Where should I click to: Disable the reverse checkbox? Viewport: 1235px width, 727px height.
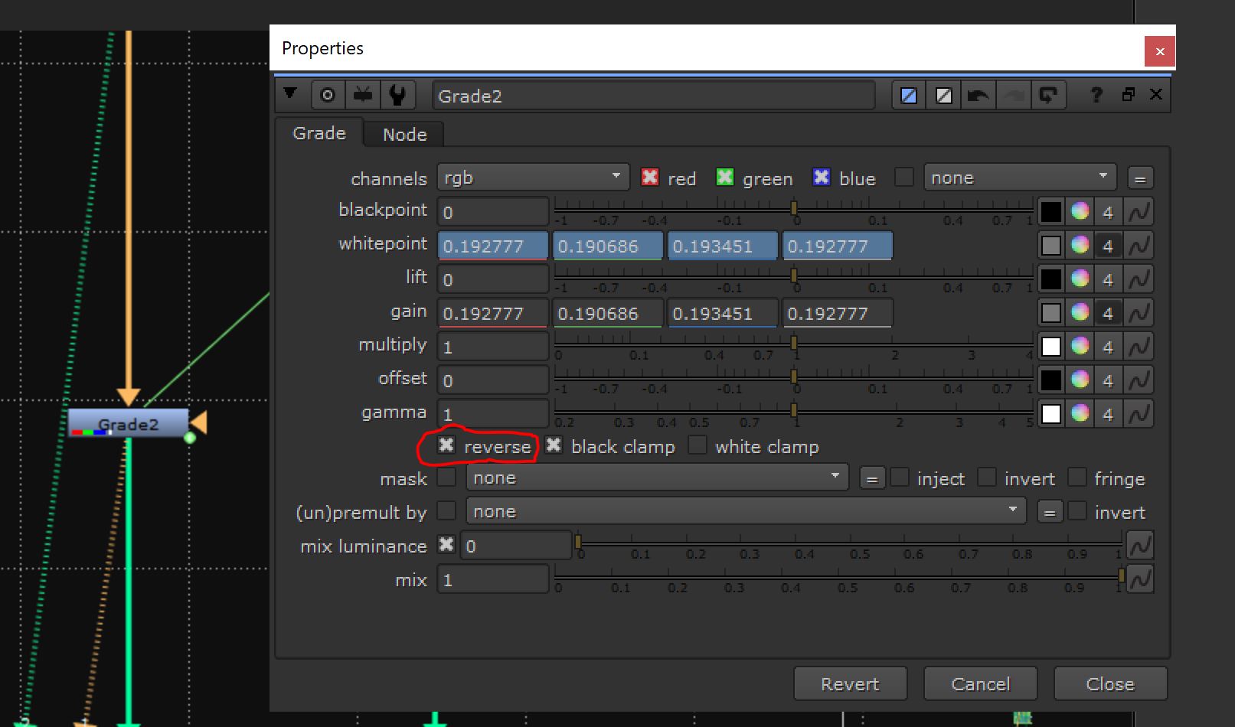(x=446, y=445)
